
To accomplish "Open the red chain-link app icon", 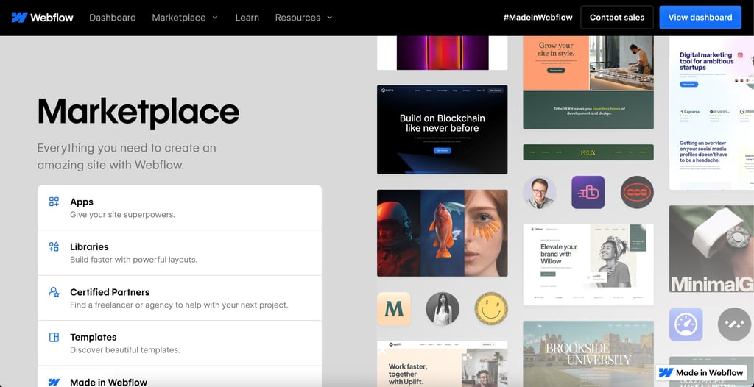I will click(637, 192).
